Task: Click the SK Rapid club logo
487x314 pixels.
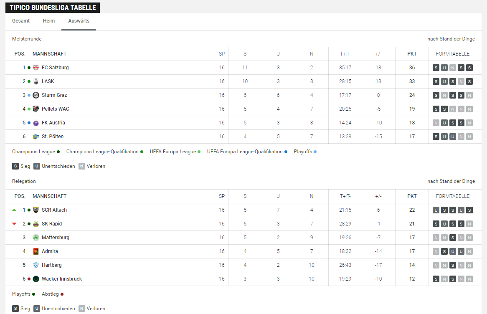Action: click(x=36, y=224)
